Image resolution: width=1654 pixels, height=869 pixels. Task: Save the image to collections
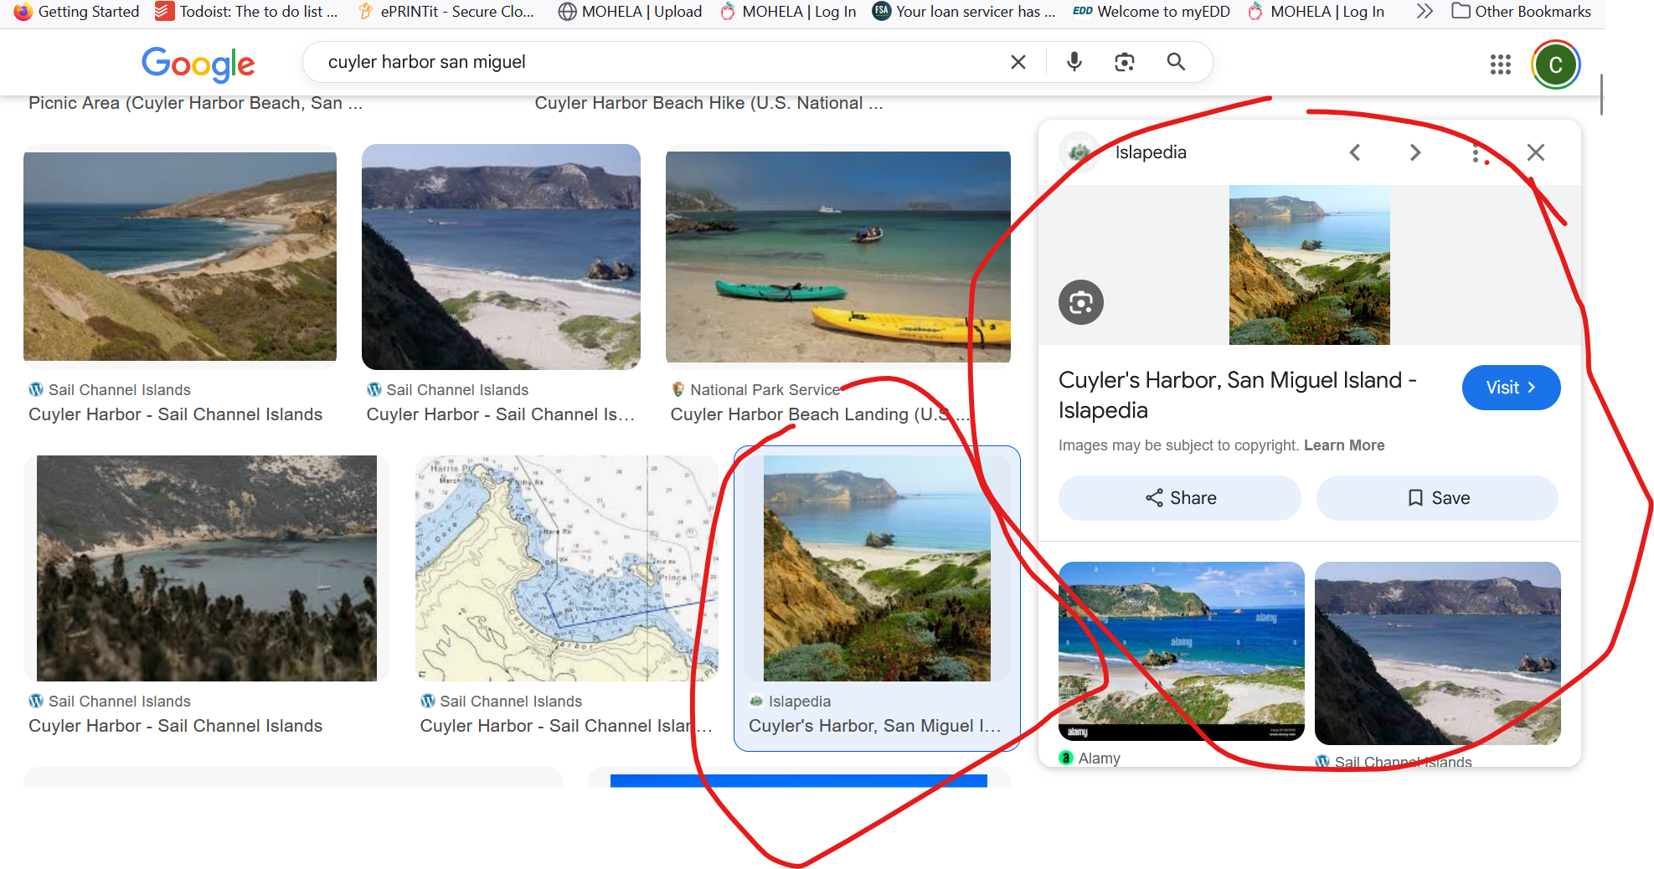pyautogui.click(x=1438, y=498)
